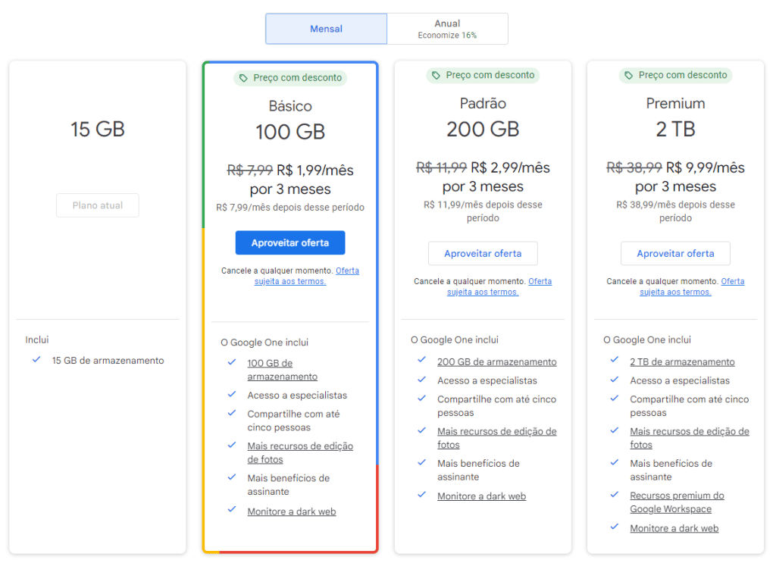
Task: Switch to the Mensal tab
Action: point(326,28)
